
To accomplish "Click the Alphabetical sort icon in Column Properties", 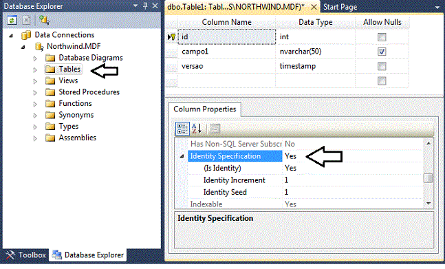I will coord(197,129).
